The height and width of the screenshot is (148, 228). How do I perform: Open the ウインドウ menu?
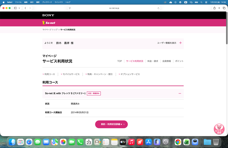point(59,2)
